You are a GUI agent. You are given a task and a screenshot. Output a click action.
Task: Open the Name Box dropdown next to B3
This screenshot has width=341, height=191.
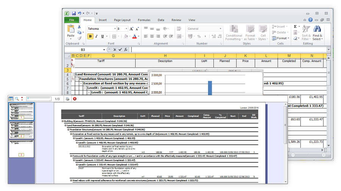[x=104, y=49]
